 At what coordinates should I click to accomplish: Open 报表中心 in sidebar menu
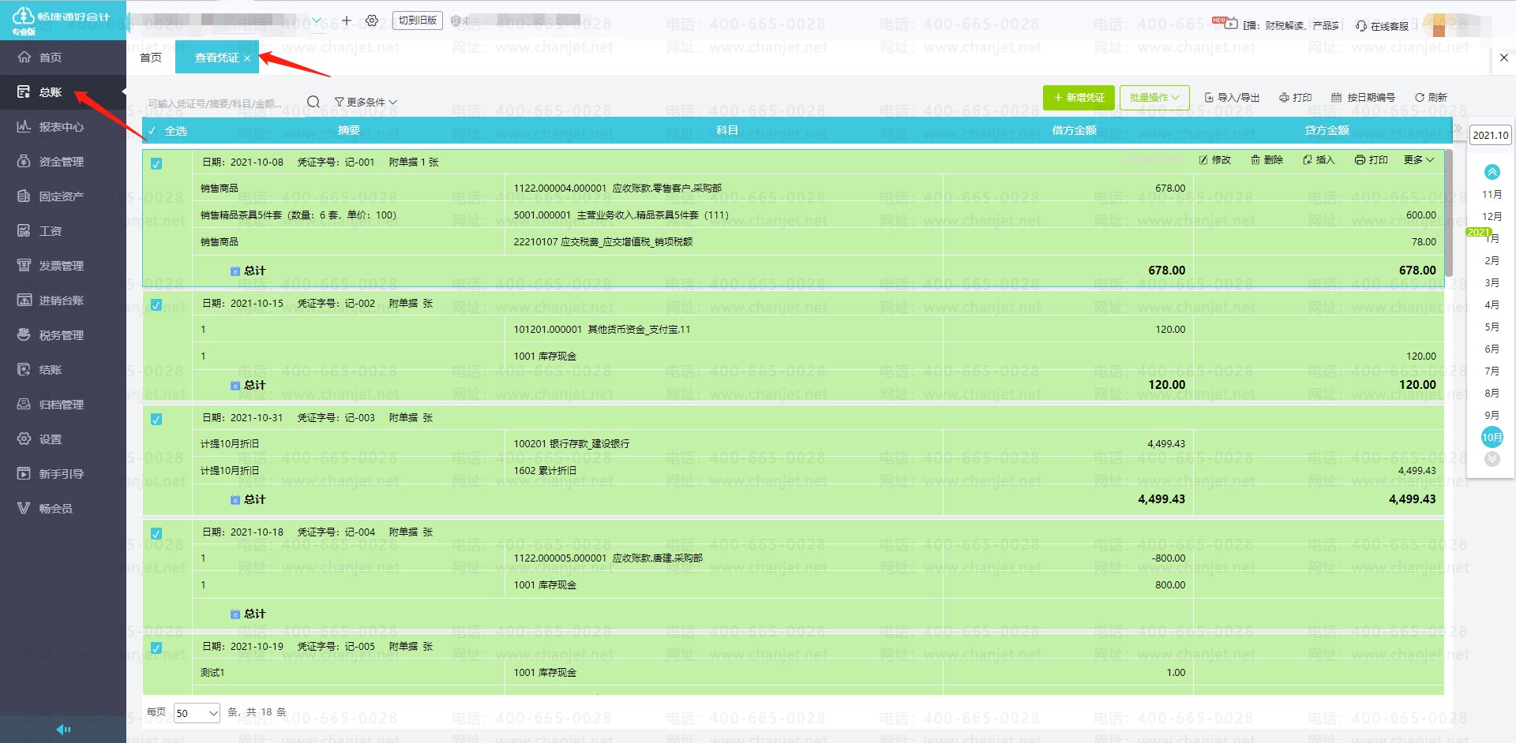click(61, 127)
